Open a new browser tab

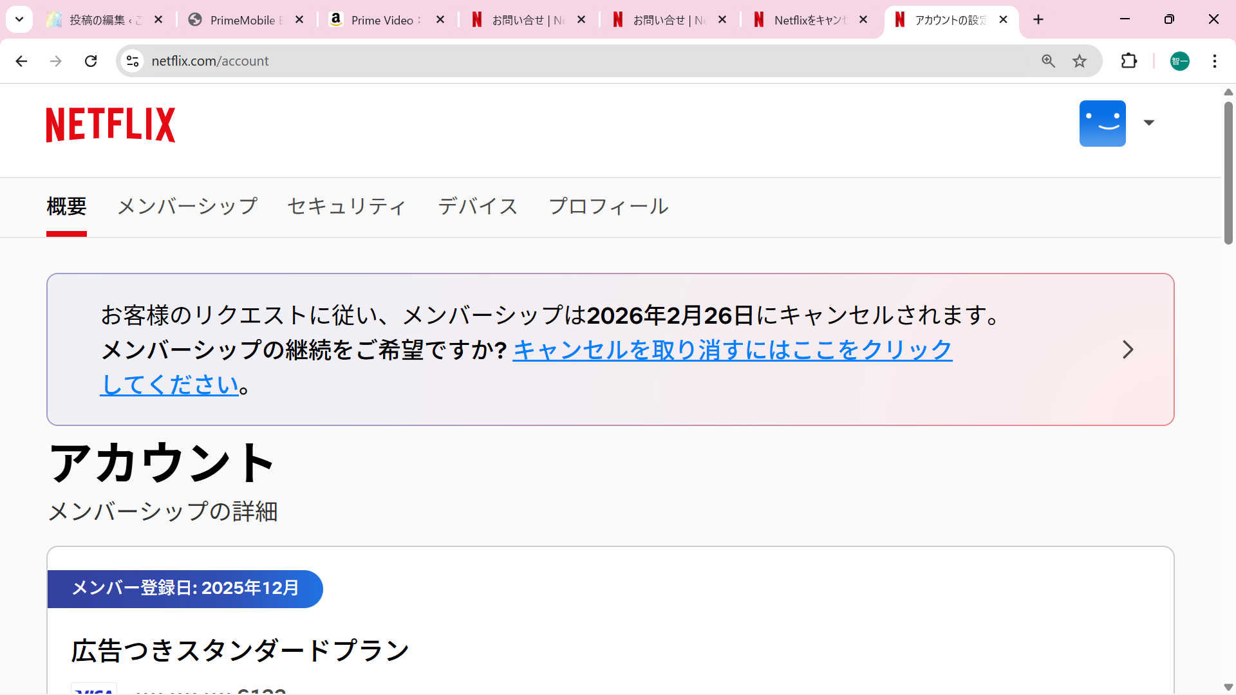point(1038,20)
